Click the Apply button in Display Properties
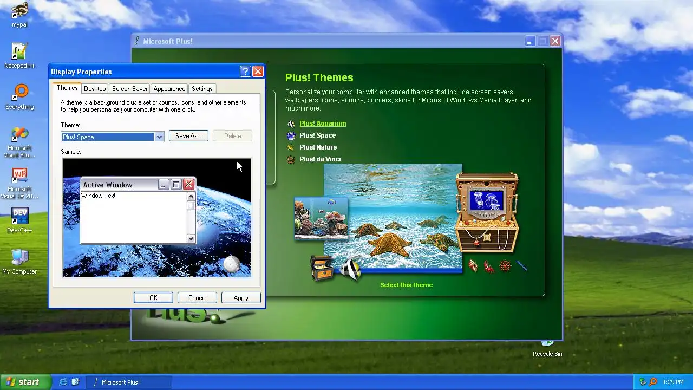The height and width of the screenshot is (390, 693). pyautogui.click(x=241, y=298)
